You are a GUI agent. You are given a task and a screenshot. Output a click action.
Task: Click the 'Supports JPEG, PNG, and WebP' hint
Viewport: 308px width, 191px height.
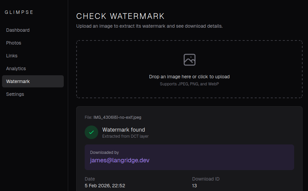pyautogui.click(x=189, y=84)
